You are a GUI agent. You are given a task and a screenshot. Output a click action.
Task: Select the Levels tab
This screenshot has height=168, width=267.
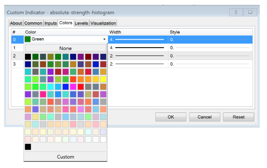[x=81, y=23]
